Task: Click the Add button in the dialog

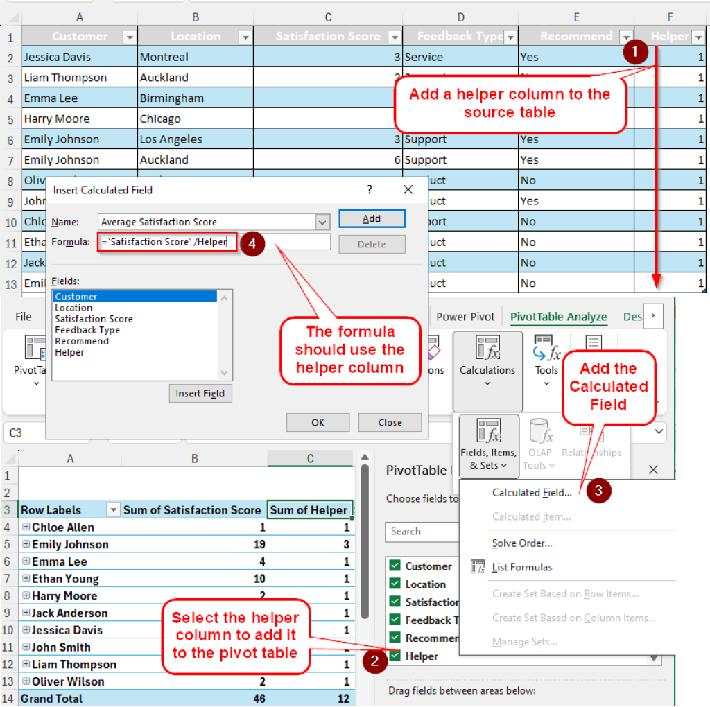Action: click(372, 218)
